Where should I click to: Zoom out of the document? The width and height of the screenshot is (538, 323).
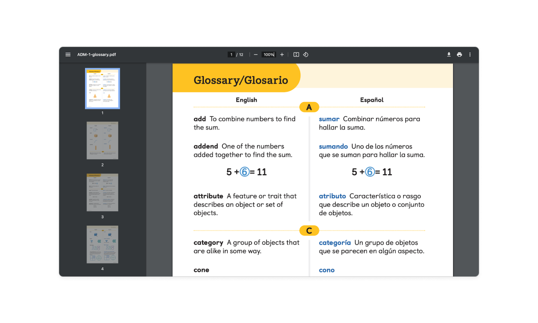point(256,55)
